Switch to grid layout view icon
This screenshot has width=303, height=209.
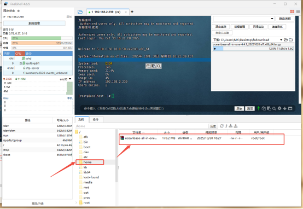pos(292,11)
